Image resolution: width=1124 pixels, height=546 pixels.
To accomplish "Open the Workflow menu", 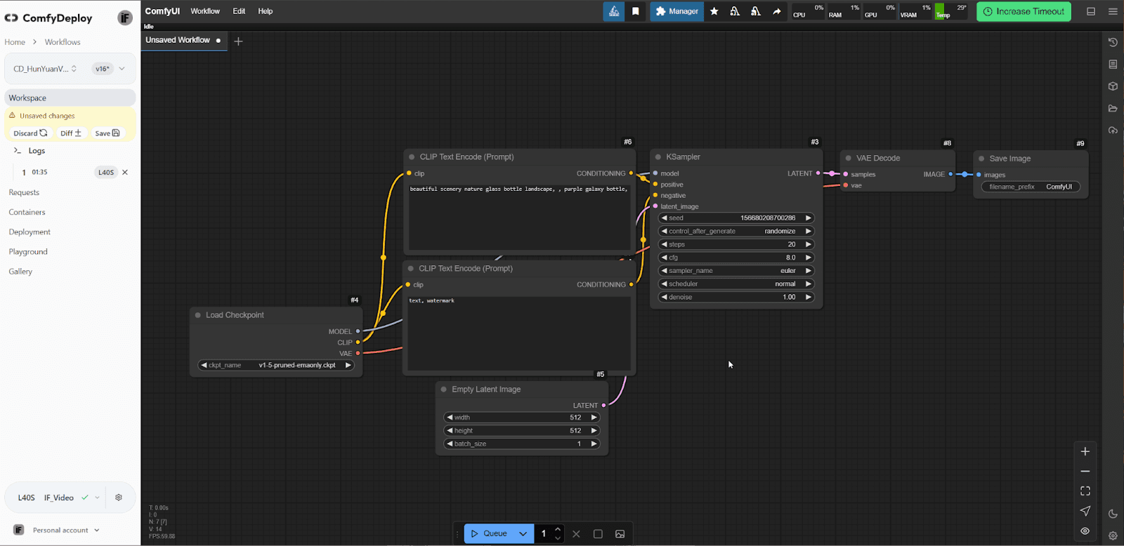I will [205, 11].
